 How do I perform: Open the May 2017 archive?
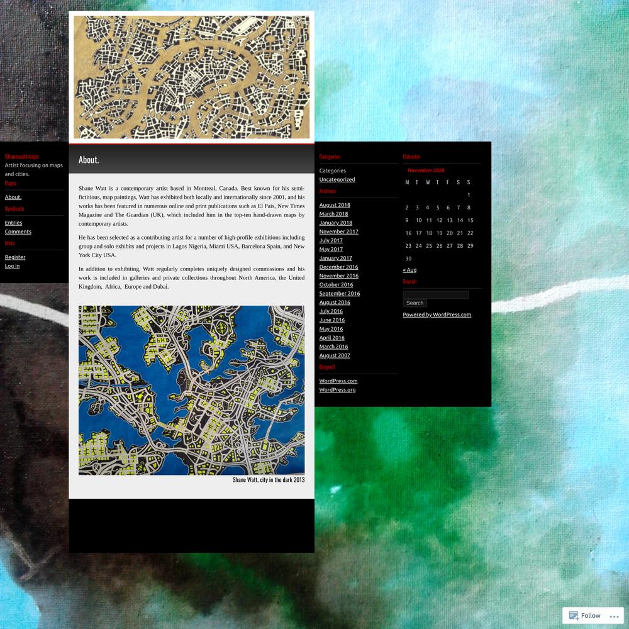(331, 250)
